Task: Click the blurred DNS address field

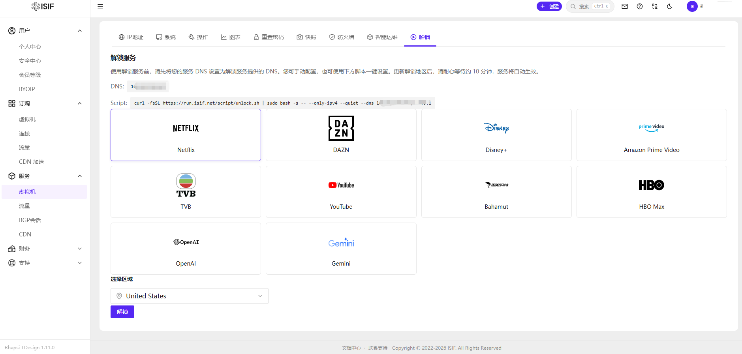Action: coord(148,86)
